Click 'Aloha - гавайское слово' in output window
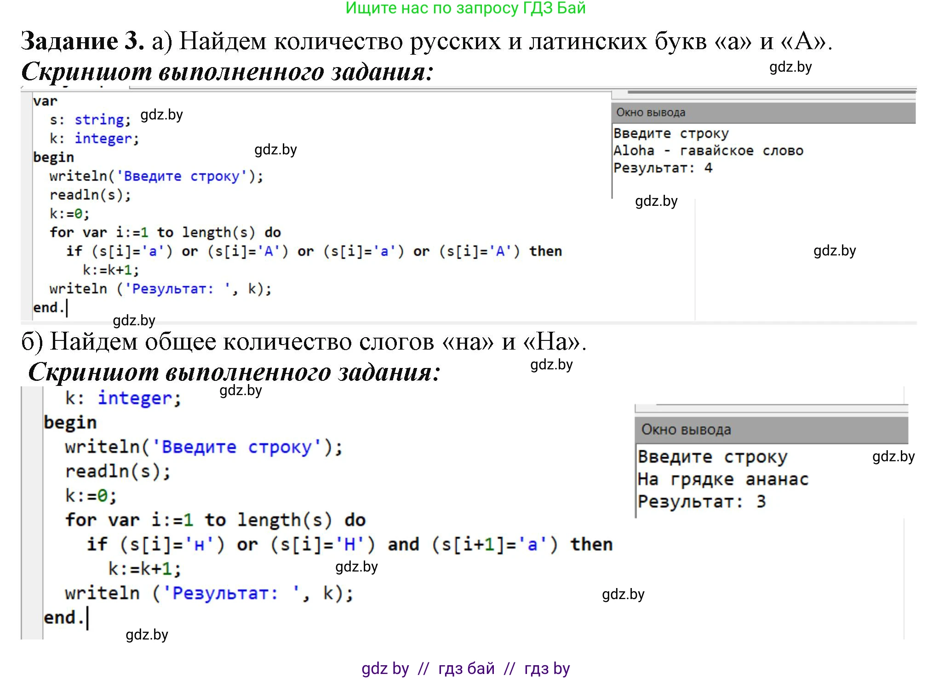The height and width of the screenshot is (679, 933). [708, 150]
